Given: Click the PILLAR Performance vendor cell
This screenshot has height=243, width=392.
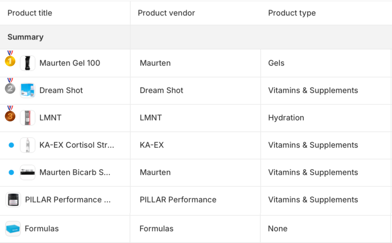Looking at the screenshot, I should 178,200.
